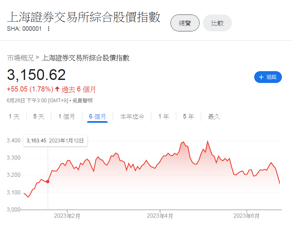Image resolution: width=292 pixels, height=225 pixels.
Task: Click the 上海證券交易所綜合股價指數 breadcrumb text
Action: click(85, 58)
